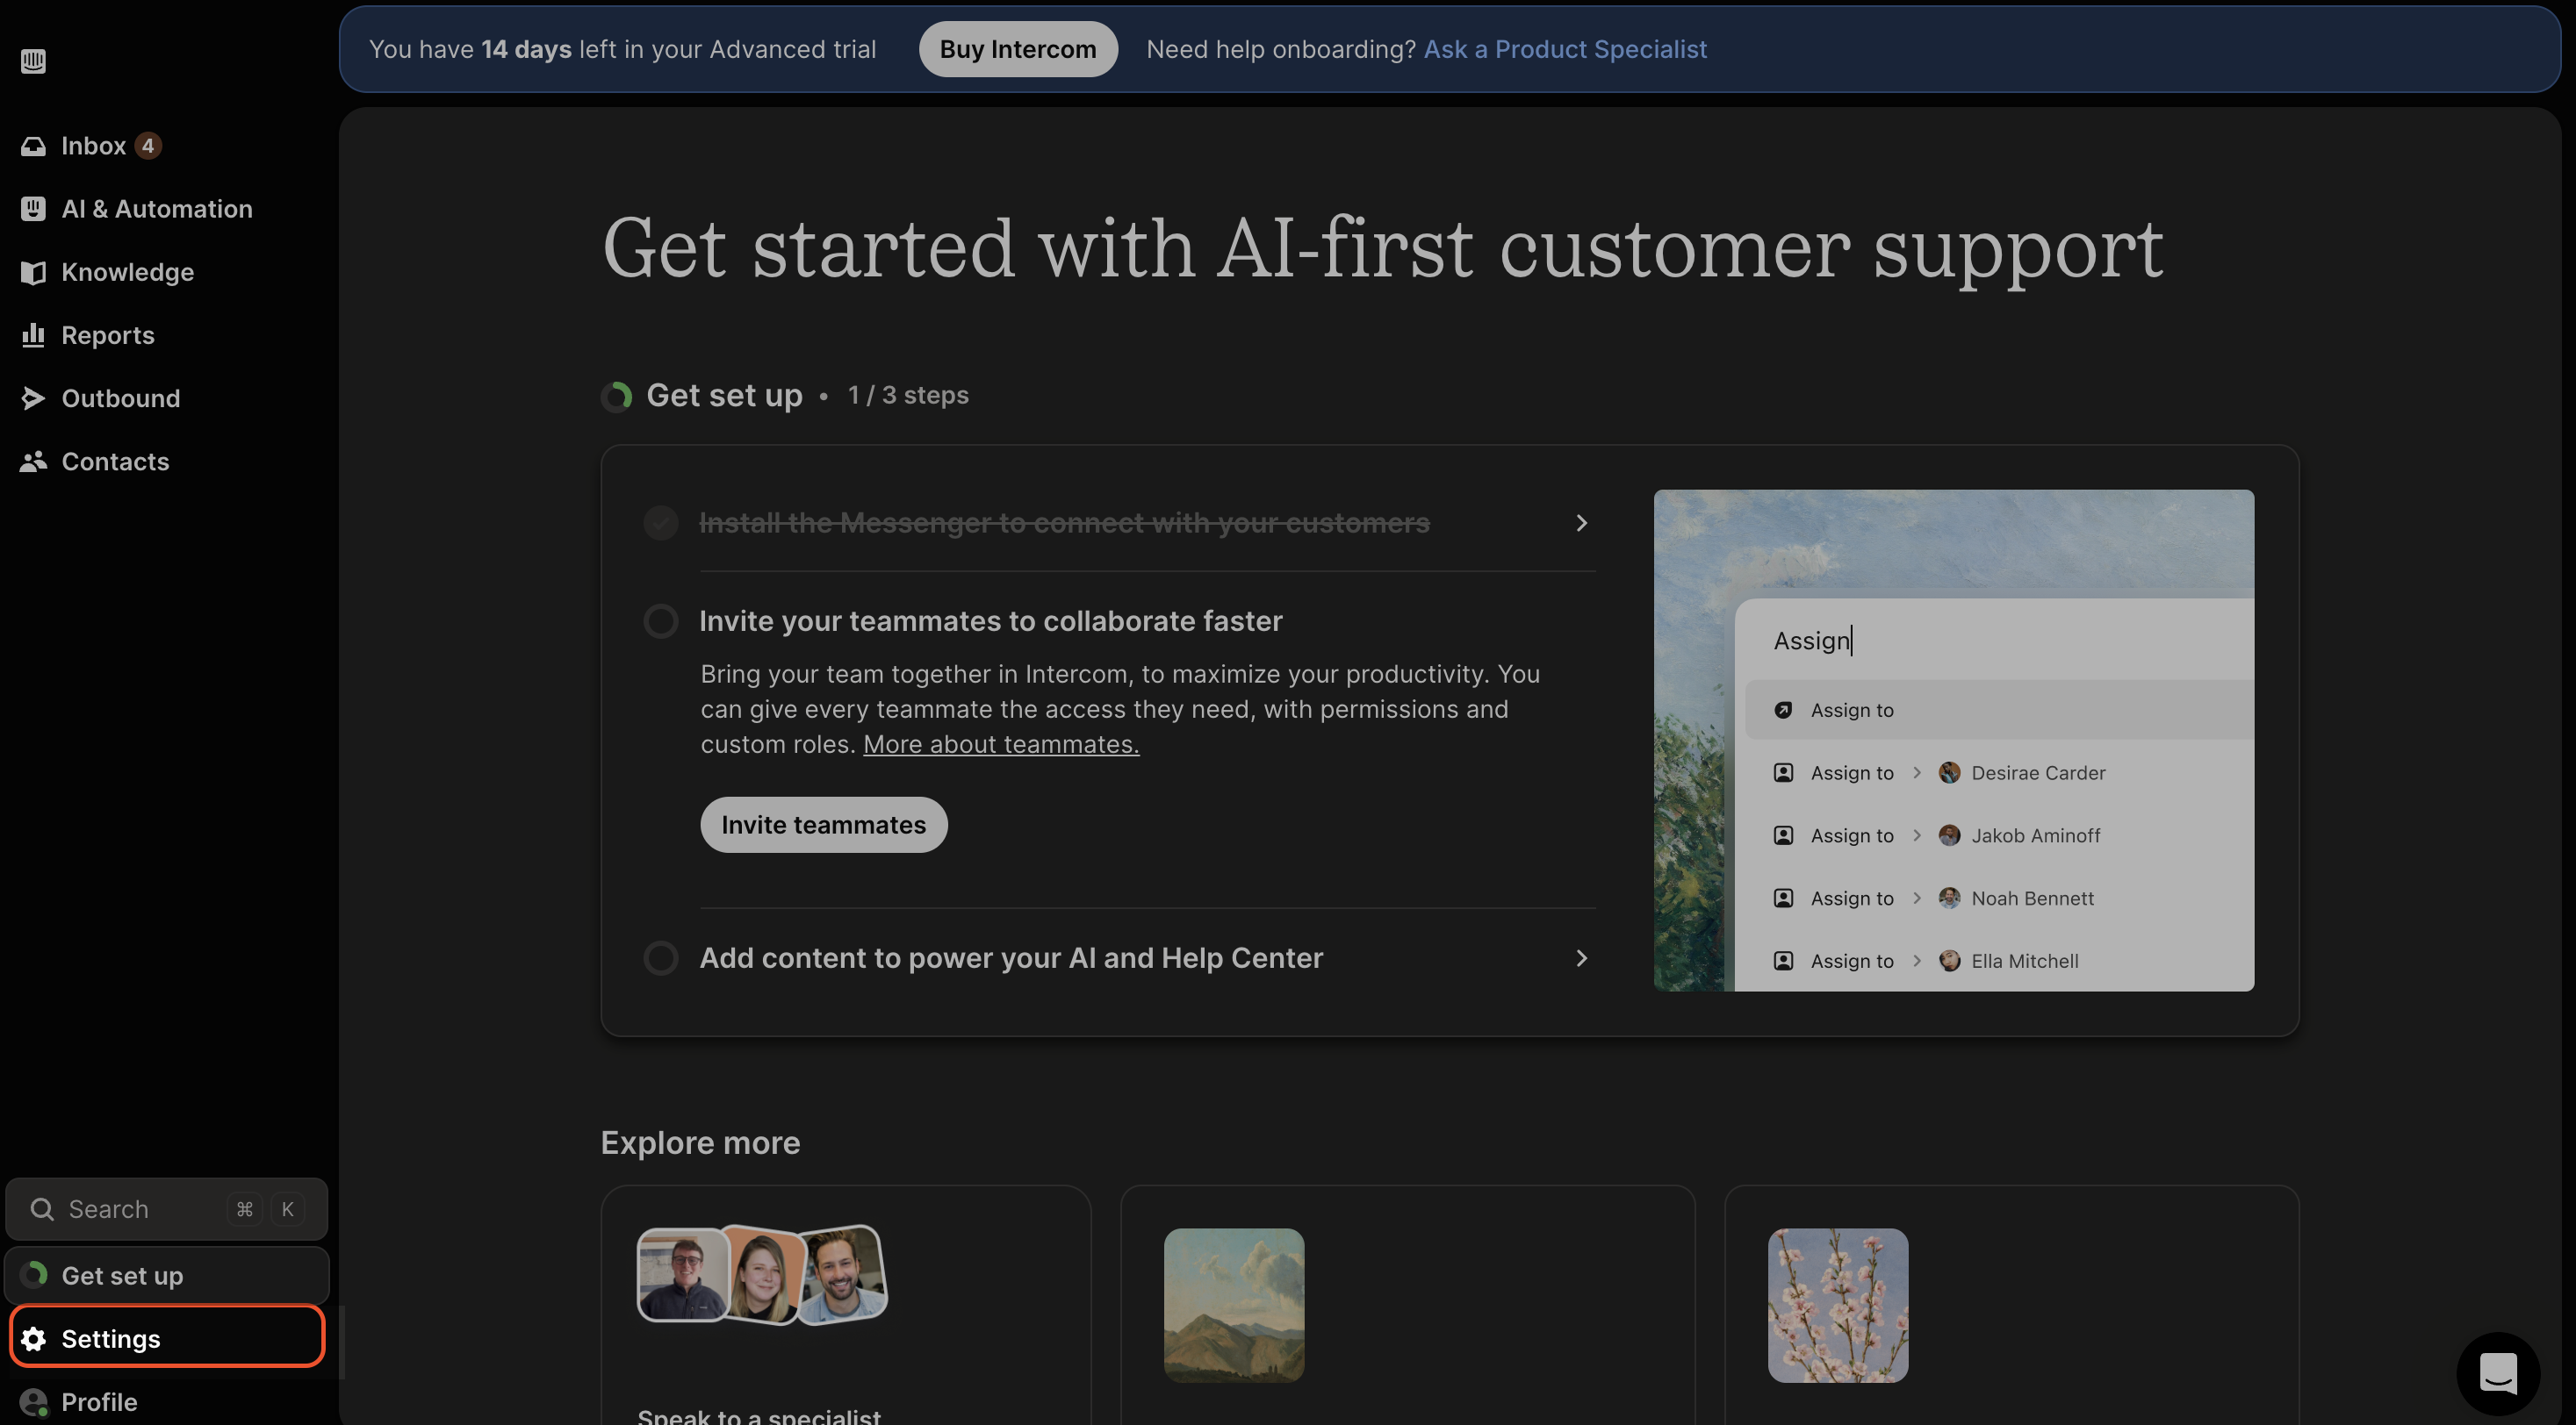
Task: Open the Reports section
Action: (x=108, y=335)
